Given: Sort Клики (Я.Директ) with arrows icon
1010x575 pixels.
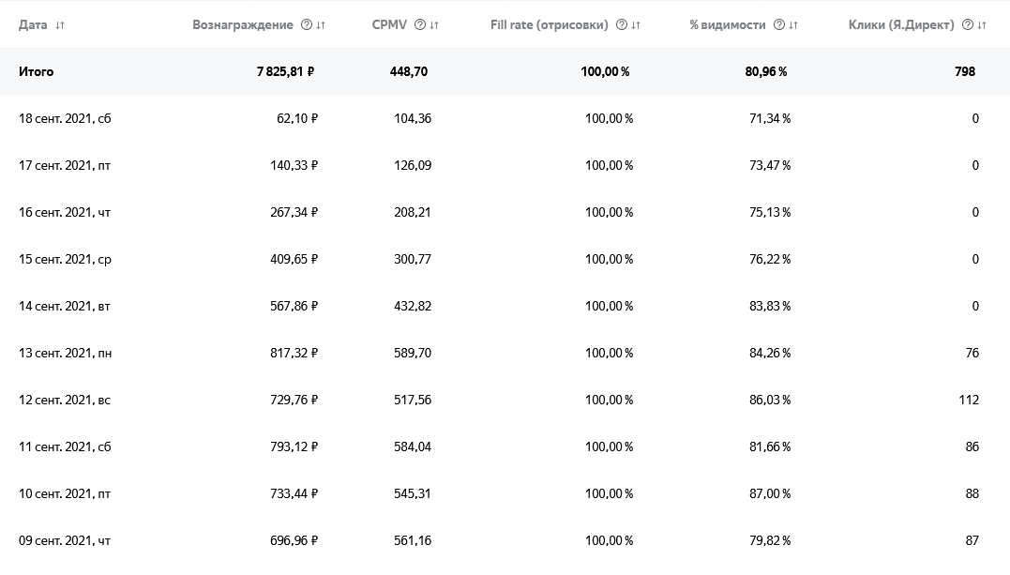Looking at the screenshot, I should tap(982, 25).
